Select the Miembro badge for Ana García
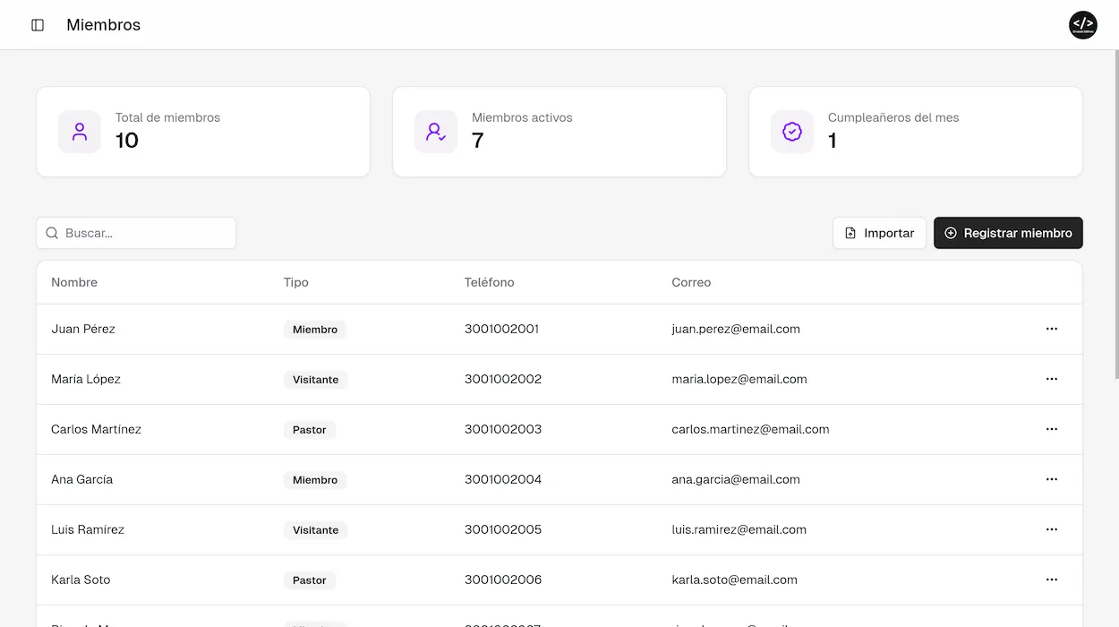Image resolution: width=1119 pixels, height=627 pixels. (x=315, y=479)
